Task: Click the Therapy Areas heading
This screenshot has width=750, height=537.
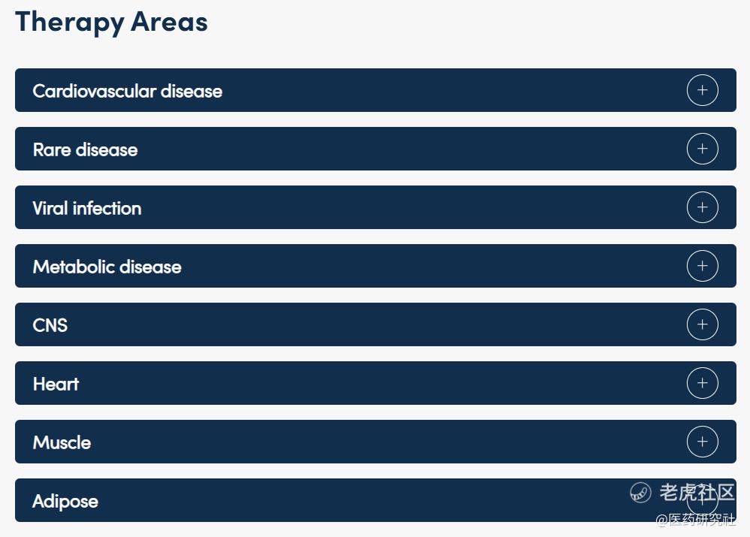Action: click(111, 23)
